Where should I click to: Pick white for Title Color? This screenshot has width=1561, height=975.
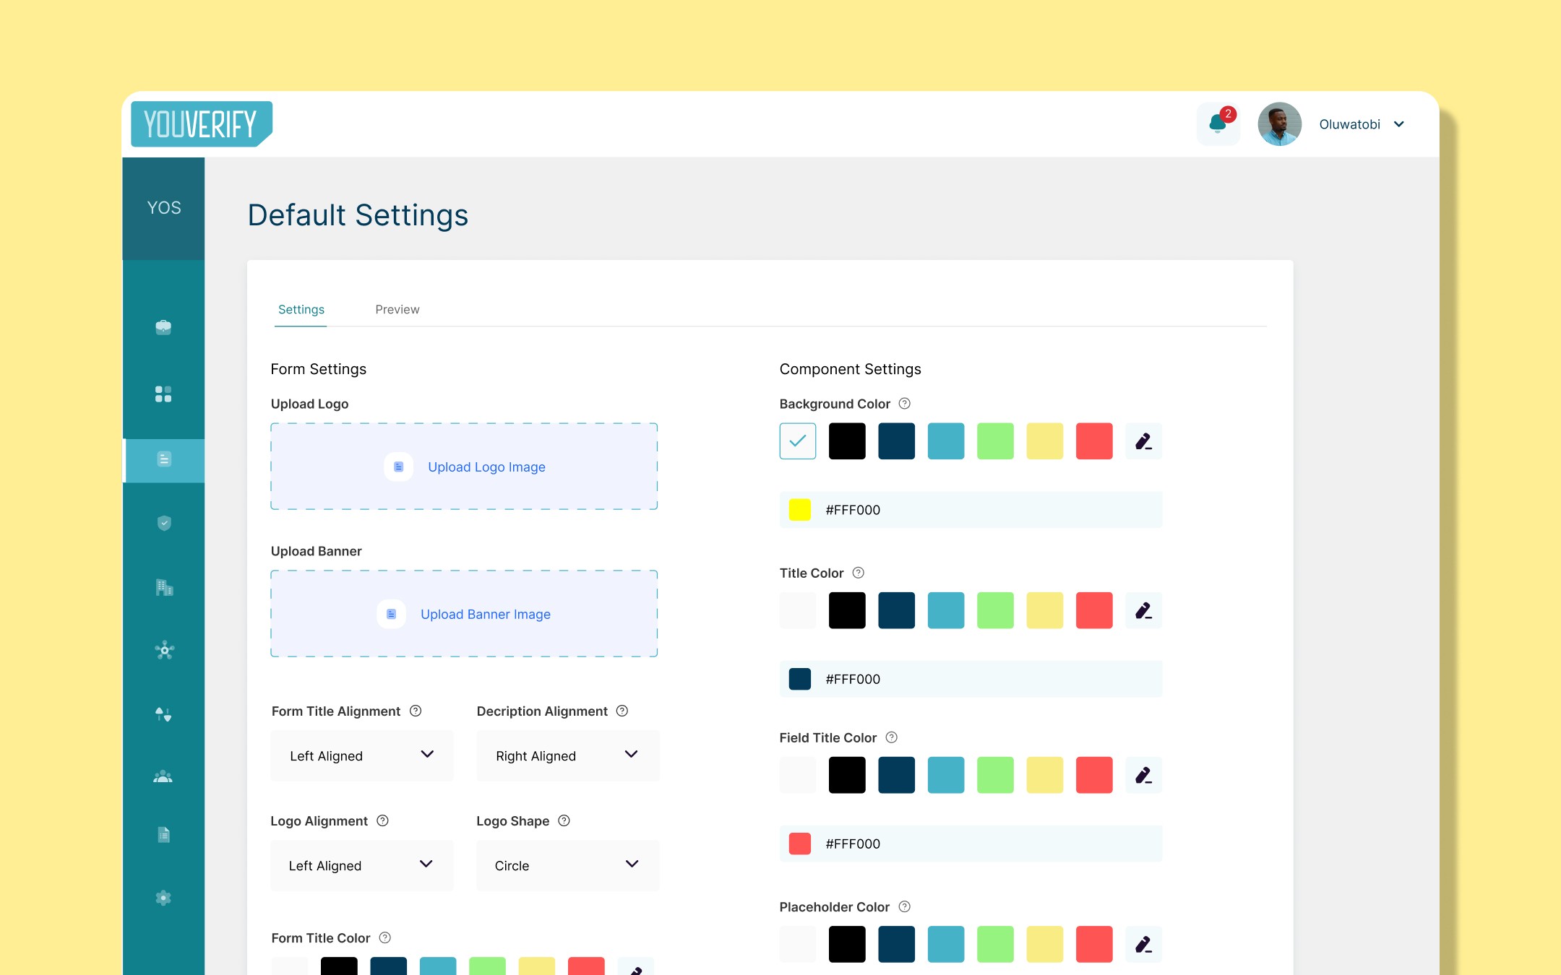[x=798, y=610]
